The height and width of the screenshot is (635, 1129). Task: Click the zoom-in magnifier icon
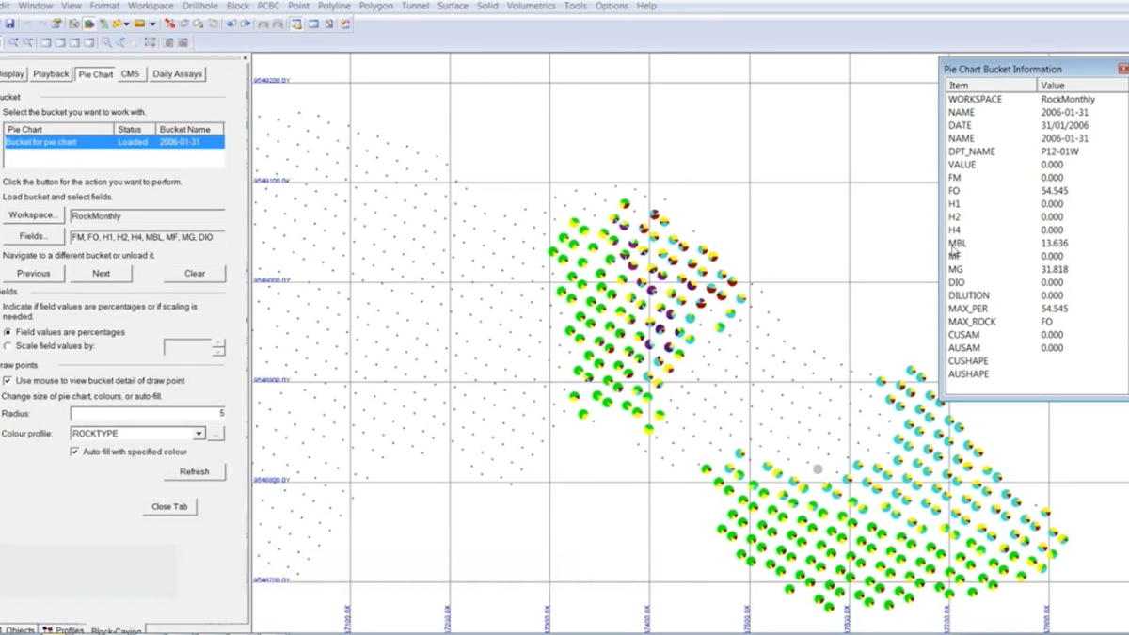click(x=13, y=42)
